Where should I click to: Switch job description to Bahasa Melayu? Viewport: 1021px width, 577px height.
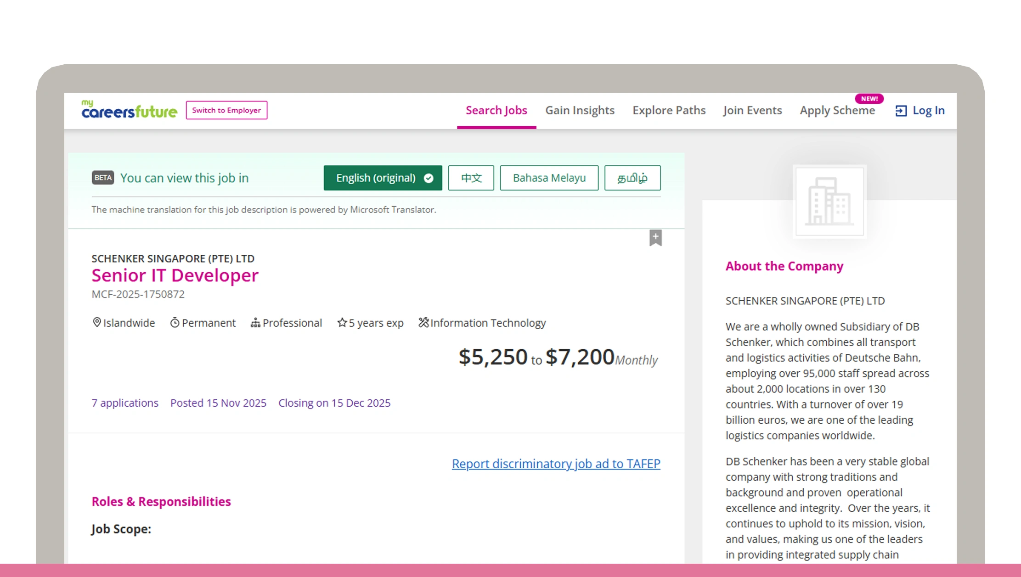click(548, 178)
